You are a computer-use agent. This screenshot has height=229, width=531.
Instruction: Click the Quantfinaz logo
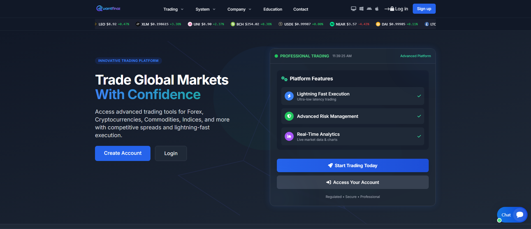[108, 8]
